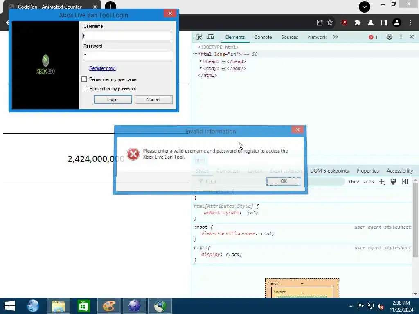Click the Register now! link
The width and height of the screenshot is (419, 314).
click(102, 68)
